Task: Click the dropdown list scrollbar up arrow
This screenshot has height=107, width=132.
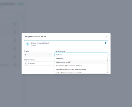Action: 107,58
